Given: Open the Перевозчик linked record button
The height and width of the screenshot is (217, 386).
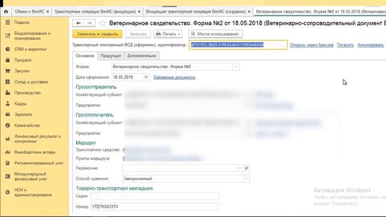Looking at the screenshot, I should [x=247, y=168].
